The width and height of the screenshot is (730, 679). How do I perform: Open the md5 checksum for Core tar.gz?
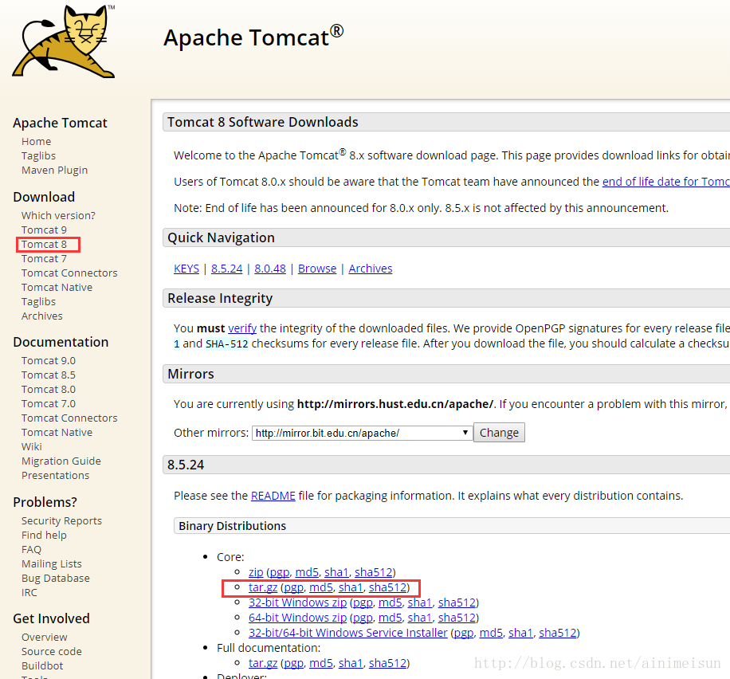321,587
